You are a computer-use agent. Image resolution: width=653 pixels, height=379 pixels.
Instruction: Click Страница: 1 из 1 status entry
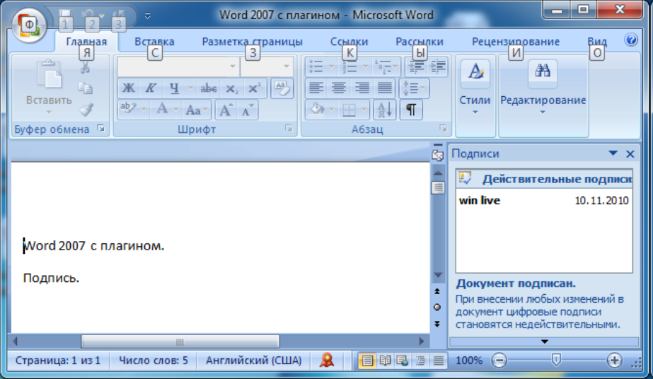click(x=58, y=361)
